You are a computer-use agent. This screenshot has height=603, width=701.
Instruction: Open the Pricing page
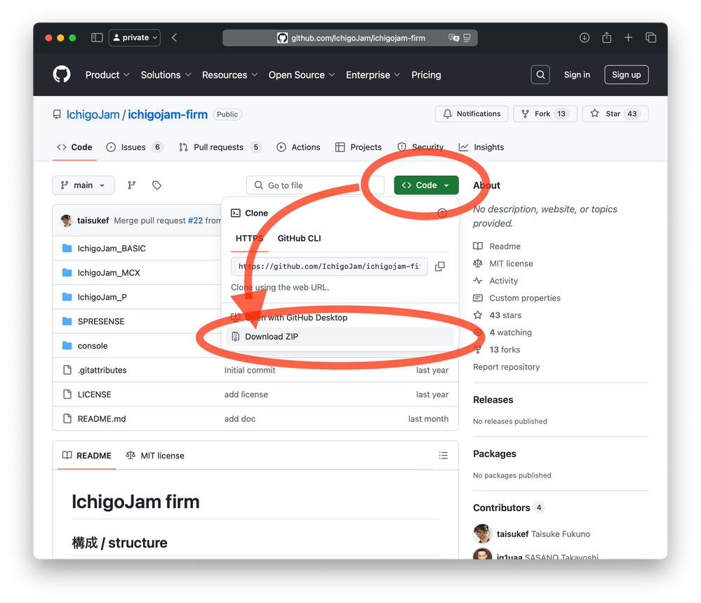[426, 74]
